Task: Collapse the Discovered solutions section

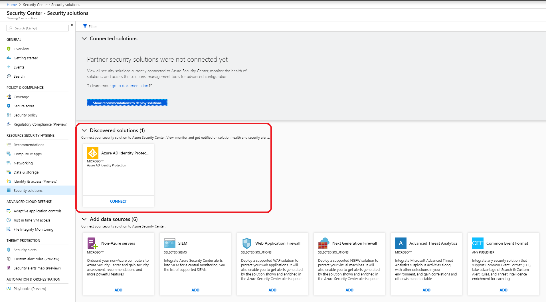Action: click(84, 130)
